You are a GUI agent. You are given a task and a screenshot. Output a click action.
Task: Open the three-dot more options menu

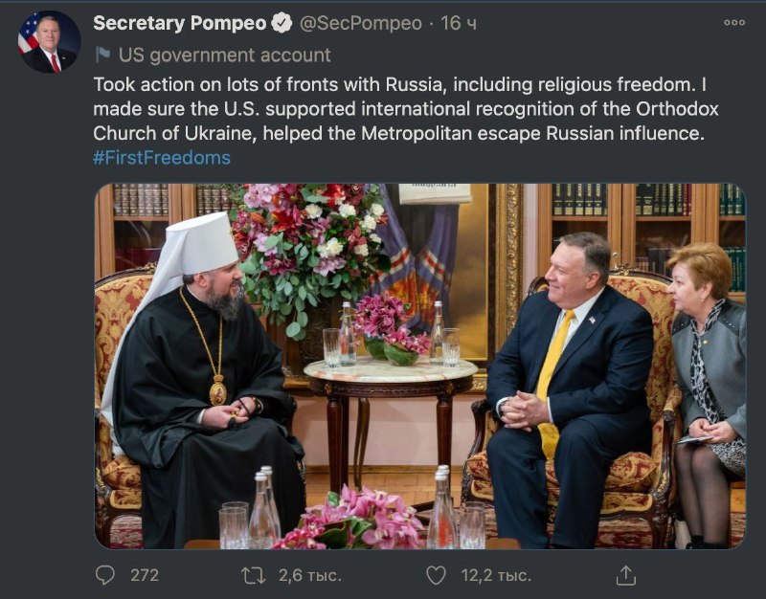tap(734, 22)
